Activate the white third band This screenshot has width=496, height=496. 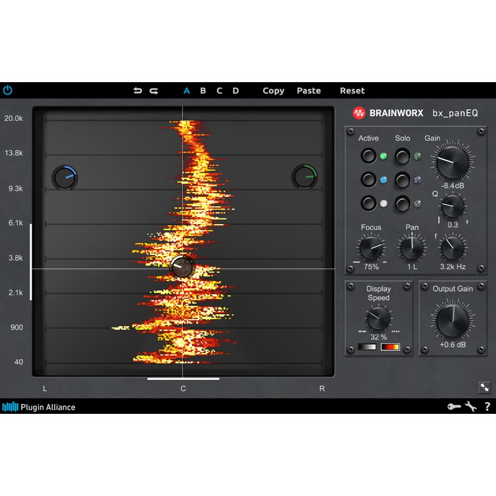click(369, 203)
